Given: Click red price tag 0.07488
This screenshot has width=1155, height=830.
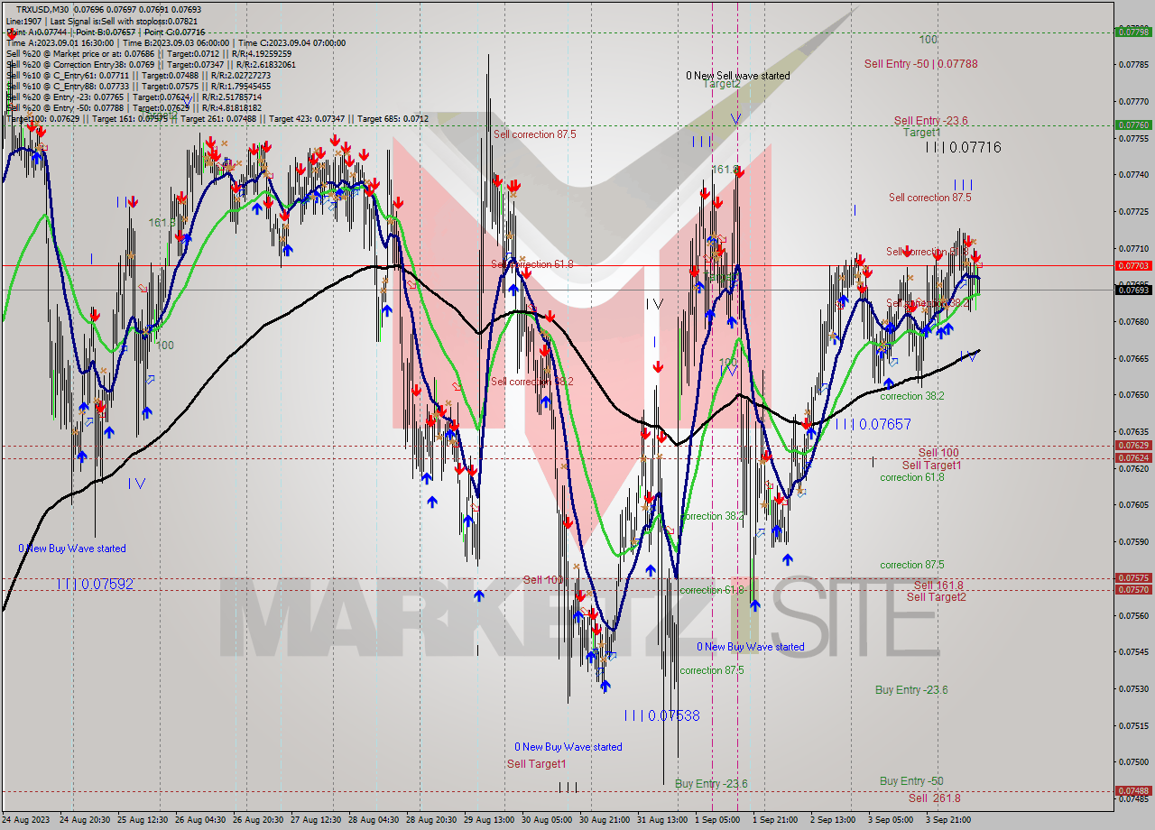Looking at the screenshot, I should point(1133,790).
